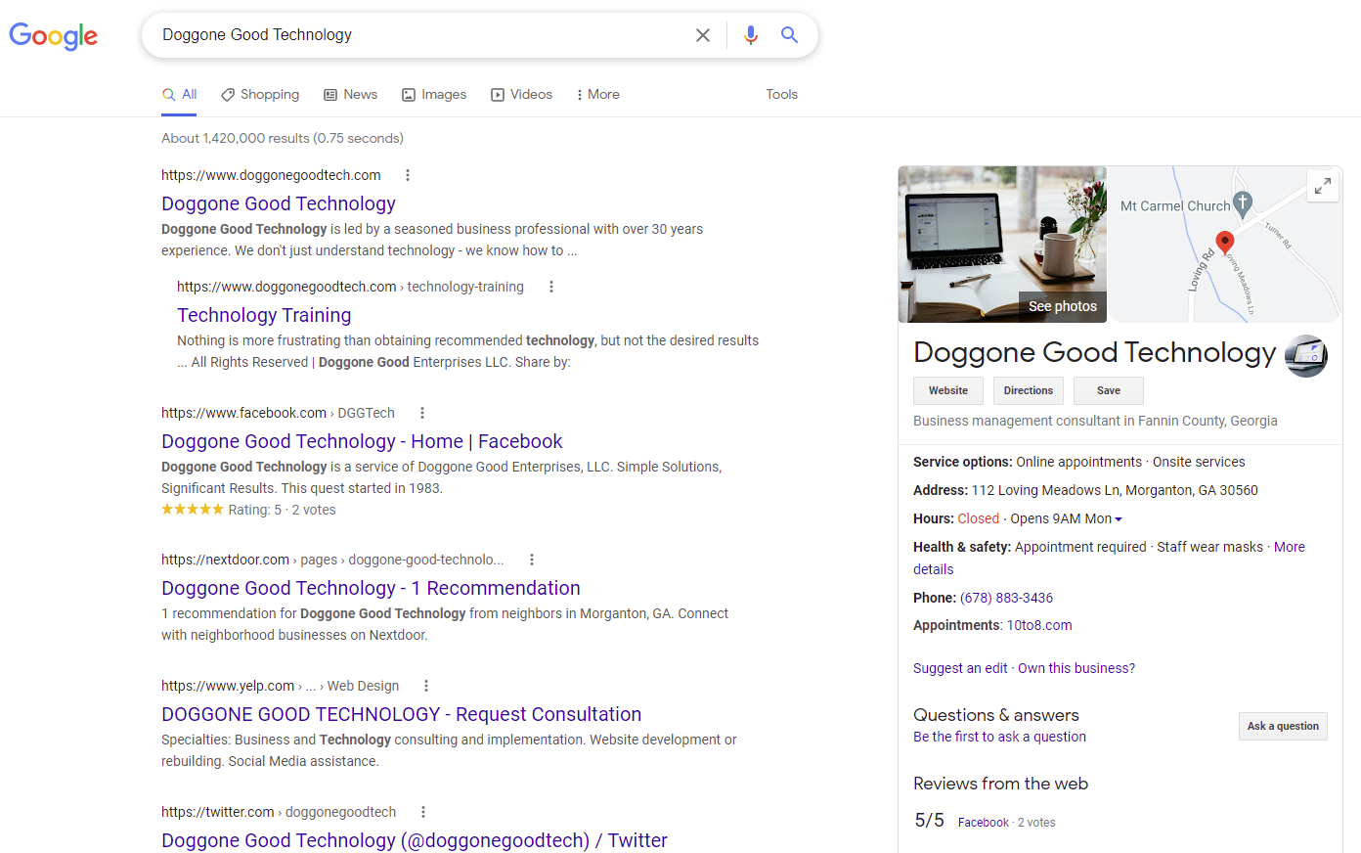Image resolution: width=1361 pixels, height=853 pixels.
Task: Open the business logo thumbnail
Action: tap(1305, 356)
